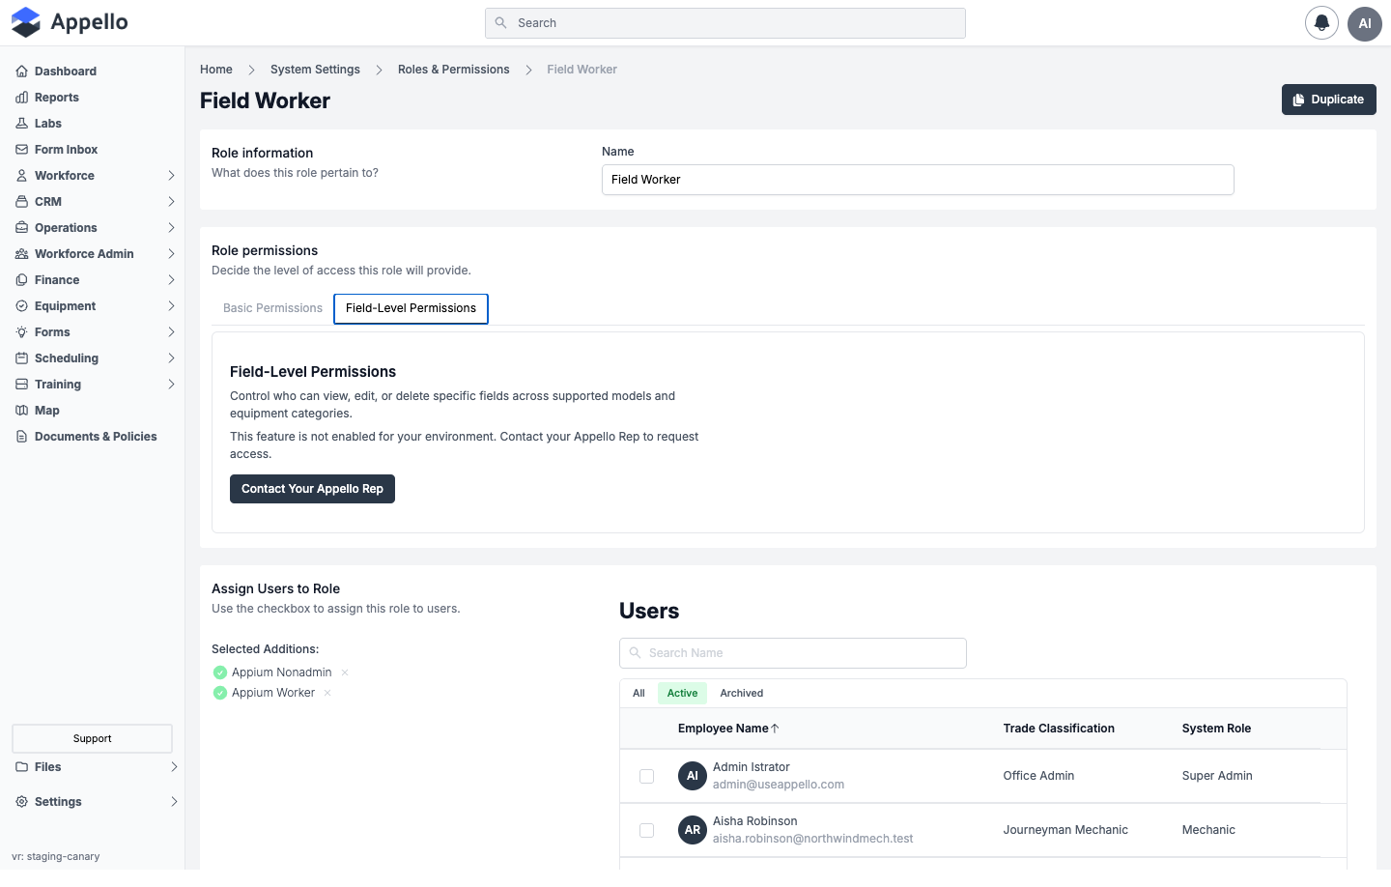Go to Roles & Permissions breadcrumb

(x=453, y=70)
